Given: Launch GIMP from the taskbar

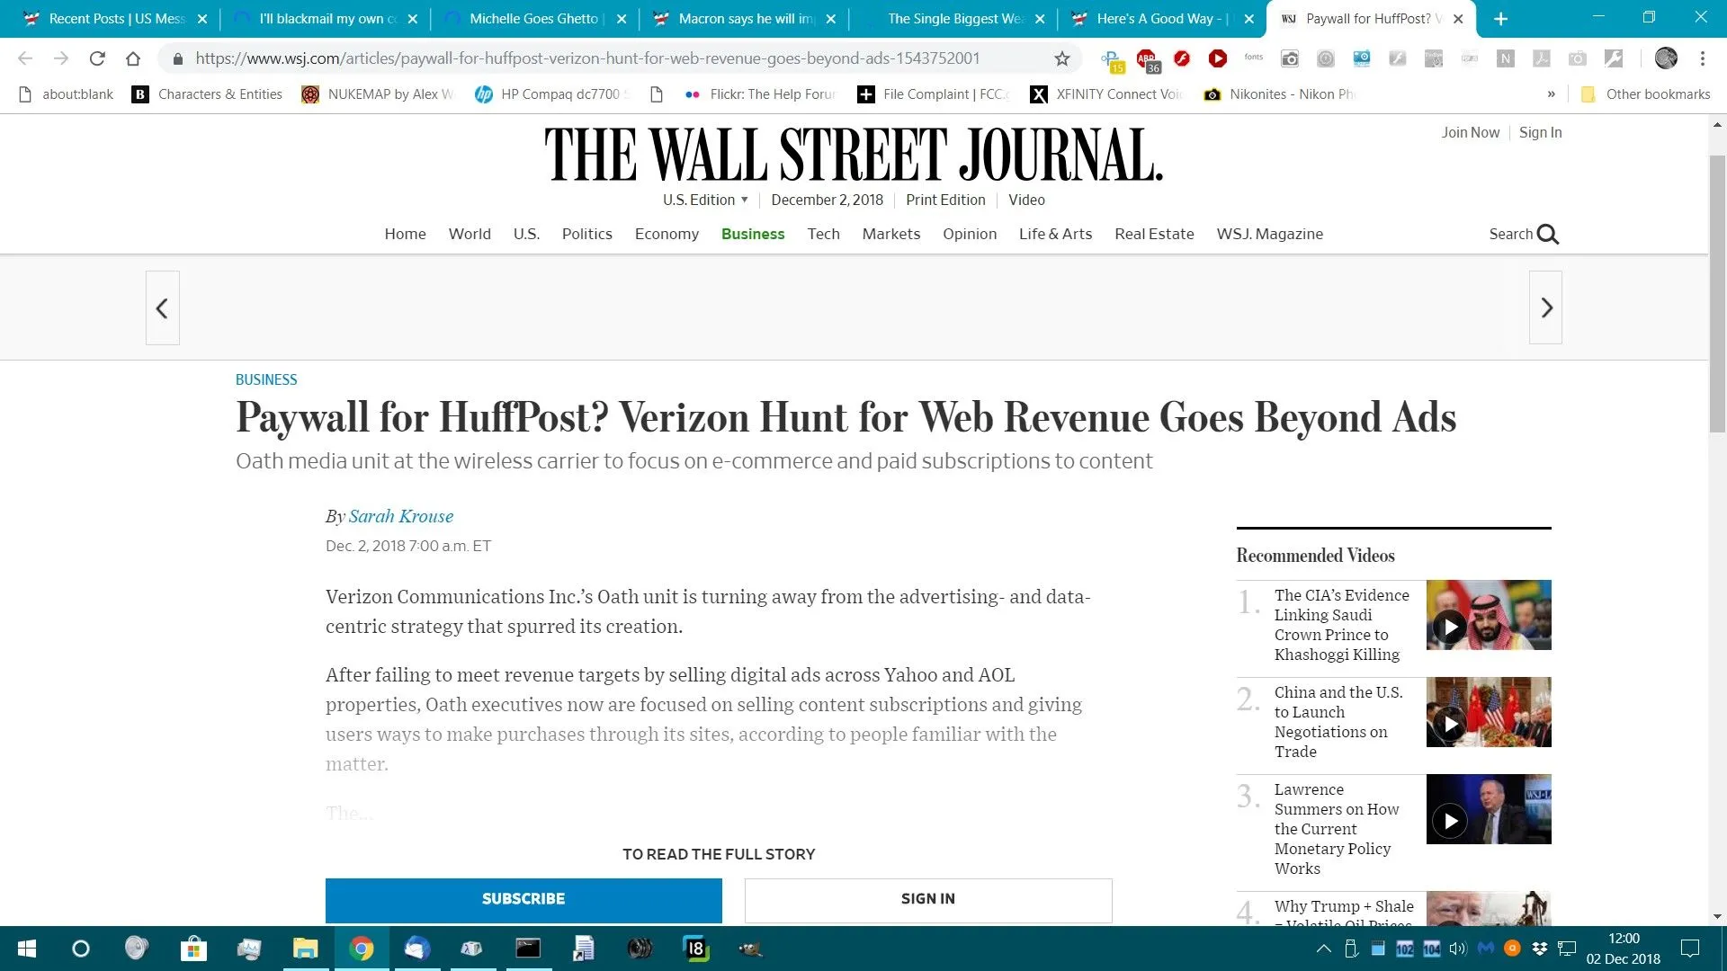Looking at the screenshot, I should [750, 949].
